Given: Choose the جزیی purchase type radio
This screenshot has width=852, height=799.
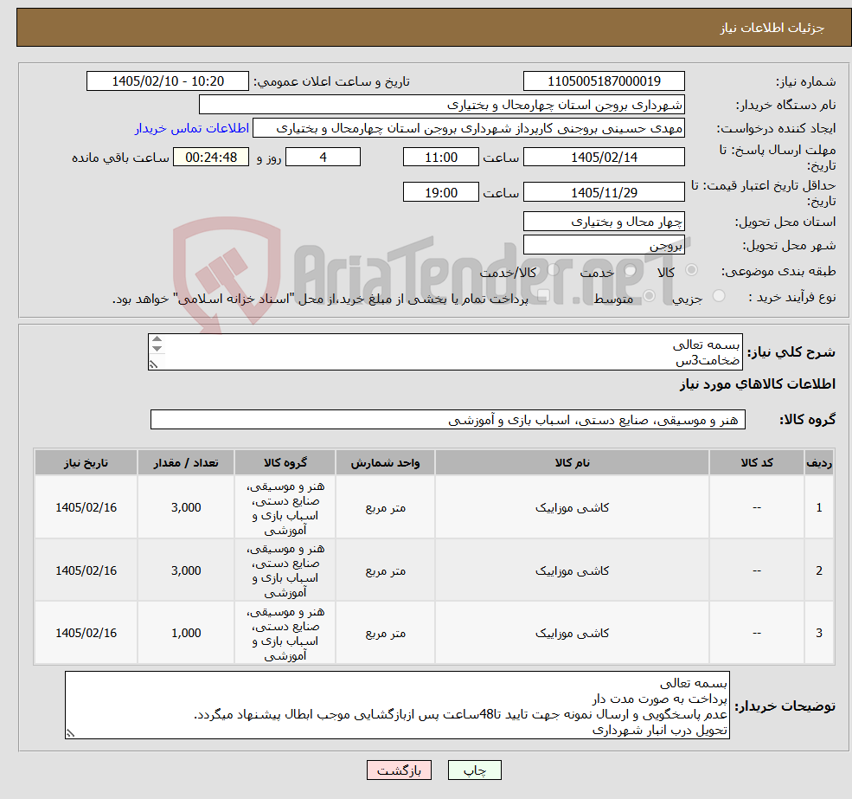Looking at the screenshot, I should [718, 296].
